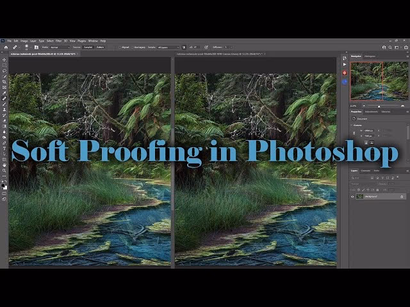The width and height of the screenshot is (410, 307).
Task: Open the Navigator panel menu
Action: coord(407,56)
